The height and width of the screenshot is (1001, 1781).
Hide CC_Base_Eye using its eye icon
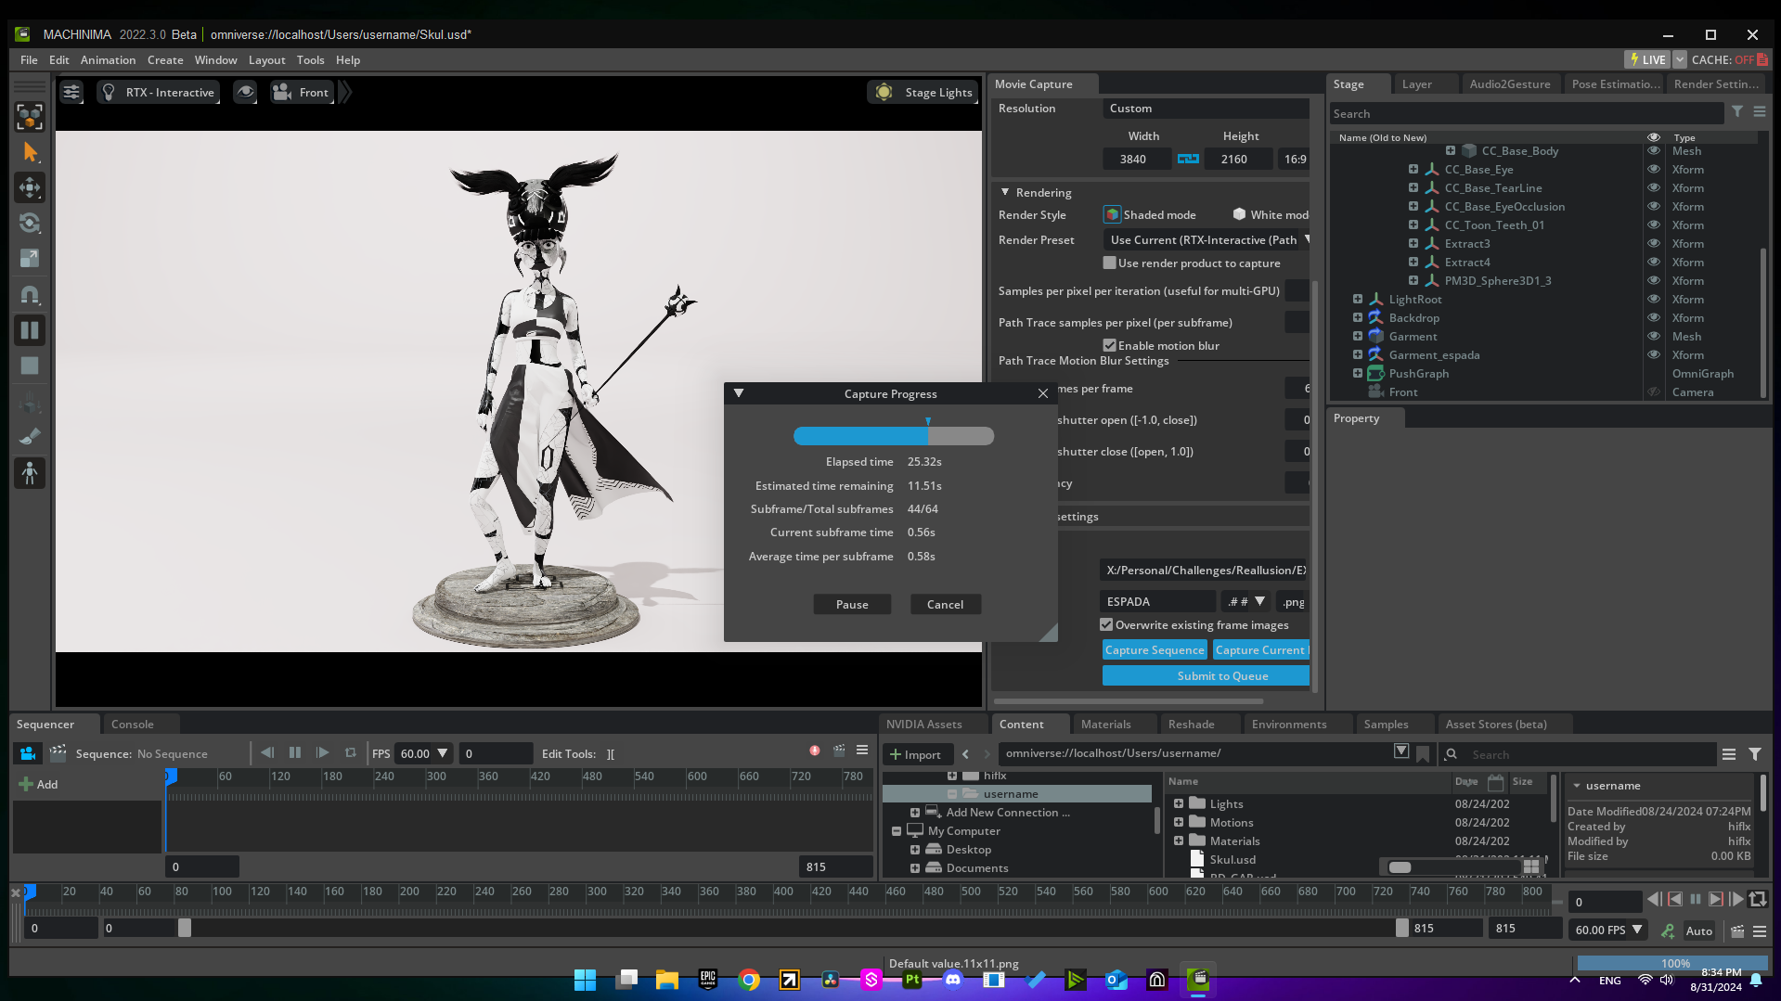pyautogui.click(x=1654, y=169)
